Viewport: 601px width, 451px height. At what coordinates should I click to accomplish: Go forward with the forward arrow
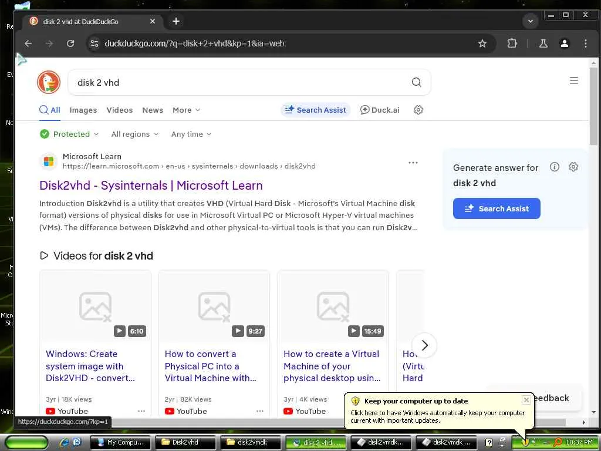[49, 43]
